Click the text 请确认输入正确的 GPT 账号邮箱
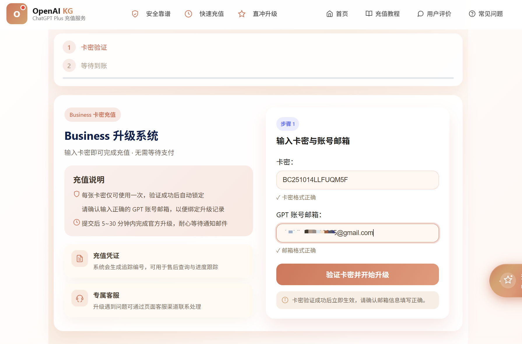The width and height of the screenshot is (522, 344). tap(127, 209)
